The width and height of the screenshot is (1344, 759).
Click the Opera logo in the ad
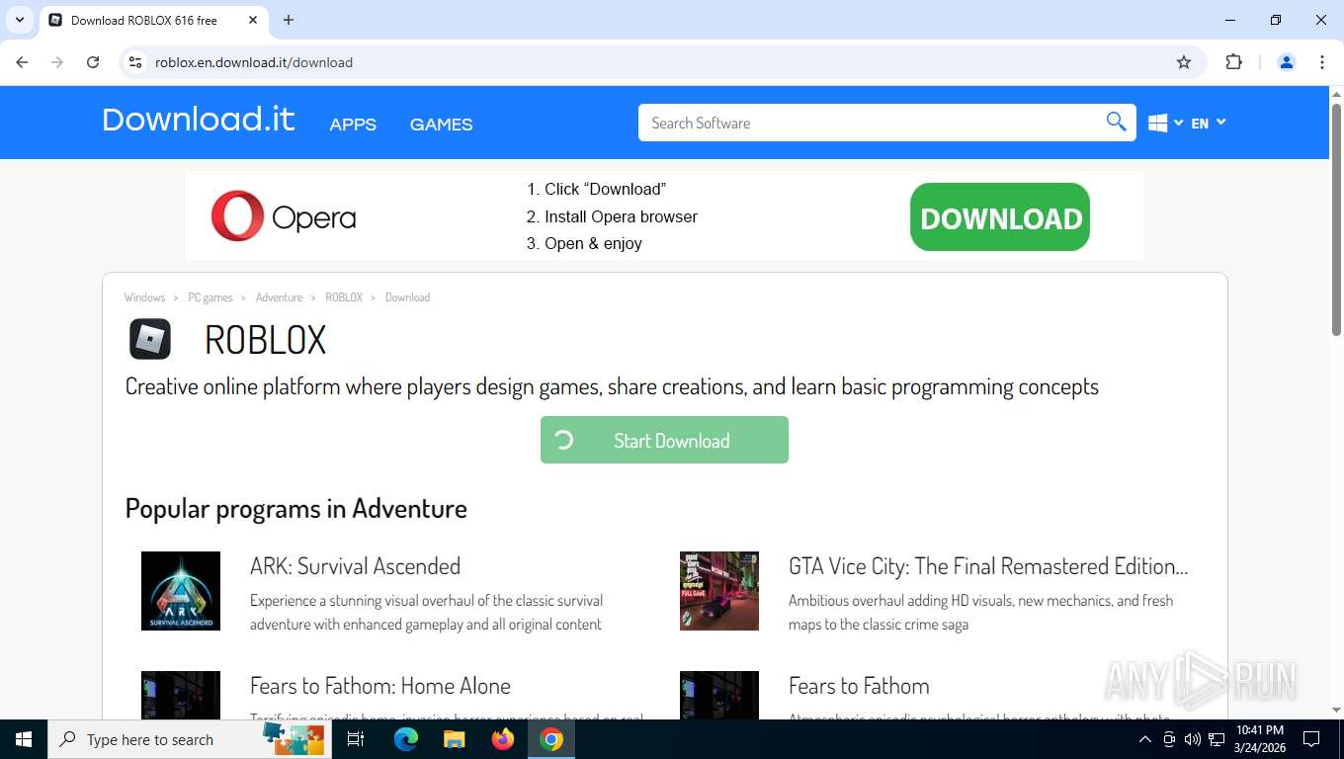(283, 216)
